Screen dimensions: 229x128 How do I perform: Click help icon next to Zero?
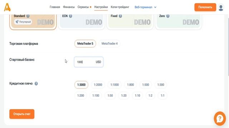[x=168, y=16]
